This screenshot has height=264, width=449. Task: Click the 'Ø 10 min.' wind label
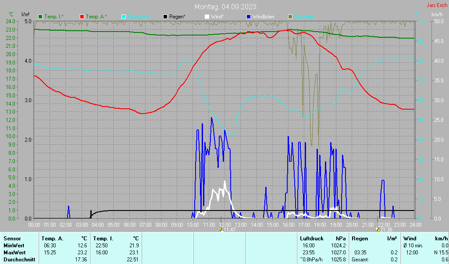[413, 246]
